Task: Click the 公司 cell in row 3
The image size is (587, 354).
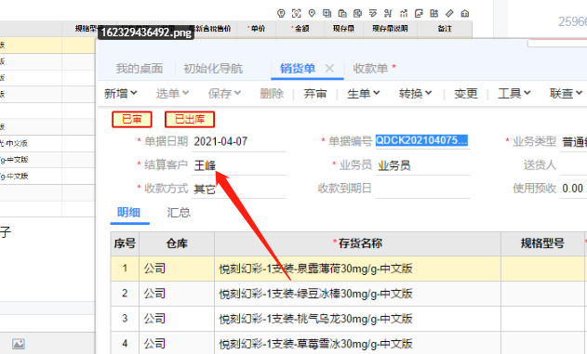Action: tap(177, 319)
